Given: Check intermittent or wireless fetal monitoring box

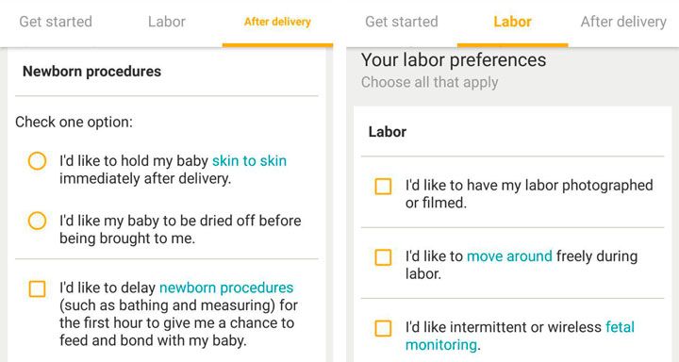Looking at the screenshot, I should (x=383, y=328).
